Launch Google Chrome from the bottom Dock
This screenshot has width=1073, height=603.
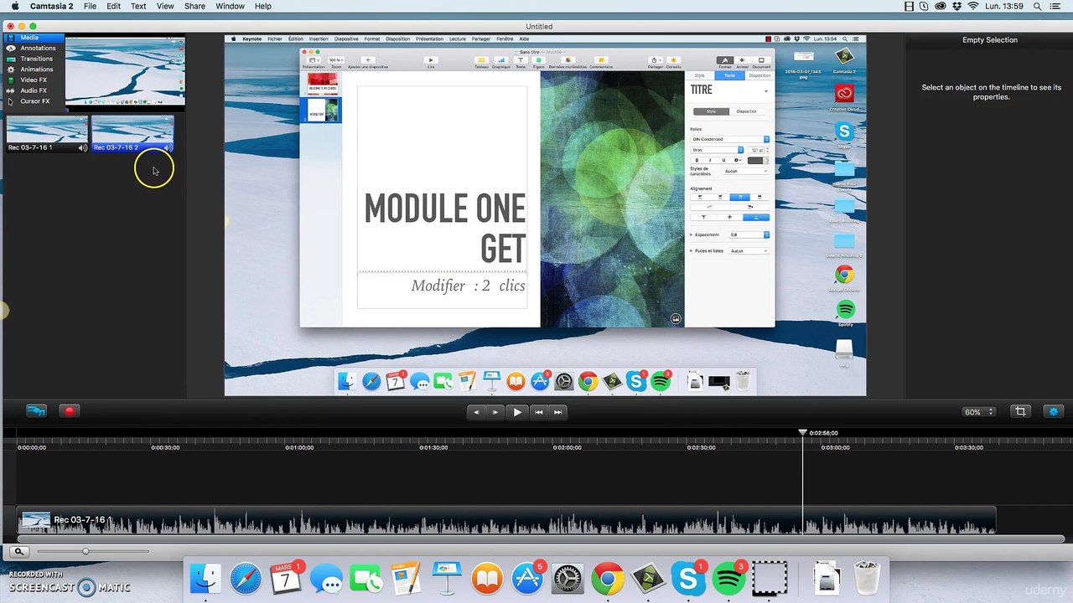(608, 579)
